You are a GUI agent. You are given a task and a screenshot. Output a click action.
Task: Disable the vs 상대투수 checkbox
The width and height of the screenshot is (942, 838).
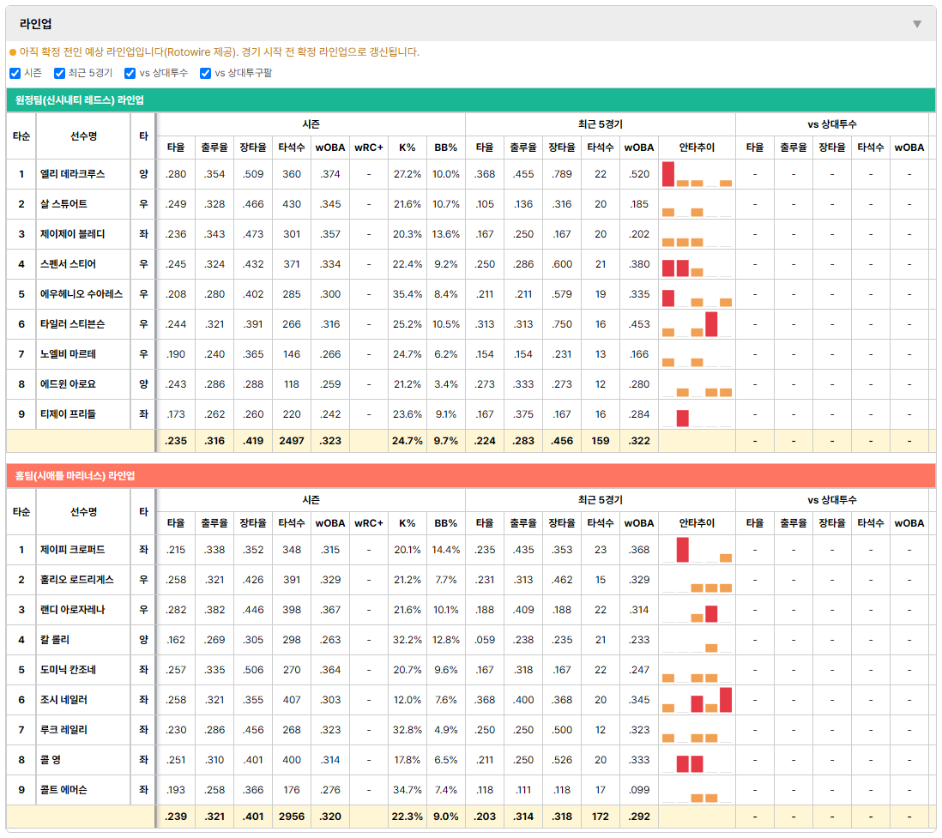(130, 73)
